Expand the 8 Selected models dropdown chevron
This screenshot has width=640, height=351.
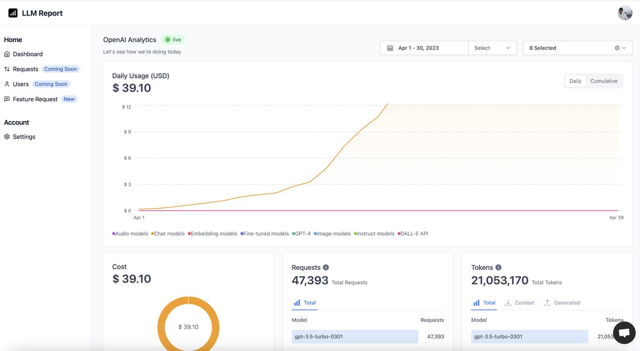click(625, 48)
